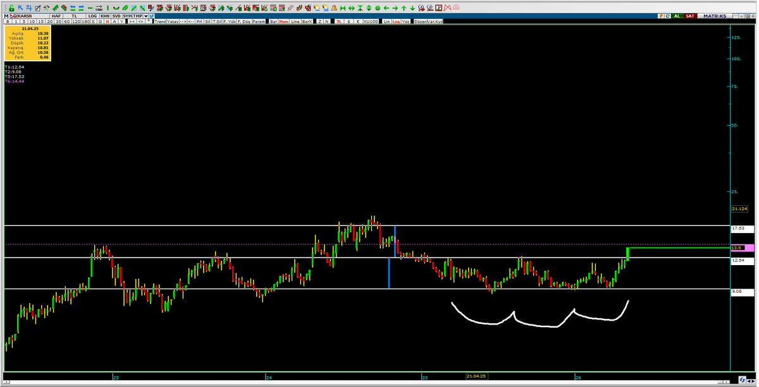Viewport: 759px width, 387px height.
Task: Open the small triangle menu beside MATRIKS
Action: click(x=736, y=16)
